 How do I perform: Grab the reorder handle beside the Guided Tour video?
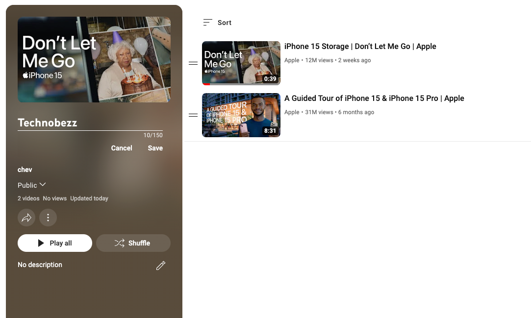click(193, 115)
